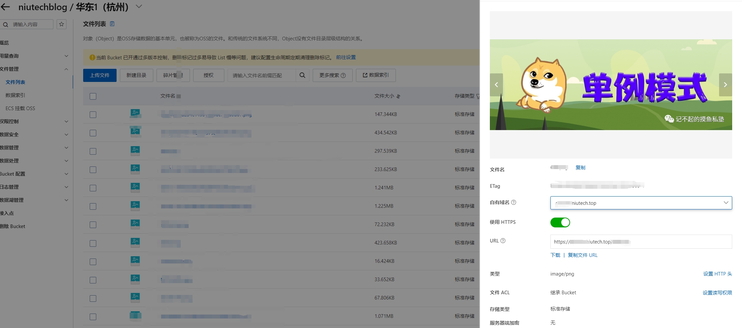Click the 数据索引 toolbar button
The image size is (742, 328).
click(x=376, y=75)
